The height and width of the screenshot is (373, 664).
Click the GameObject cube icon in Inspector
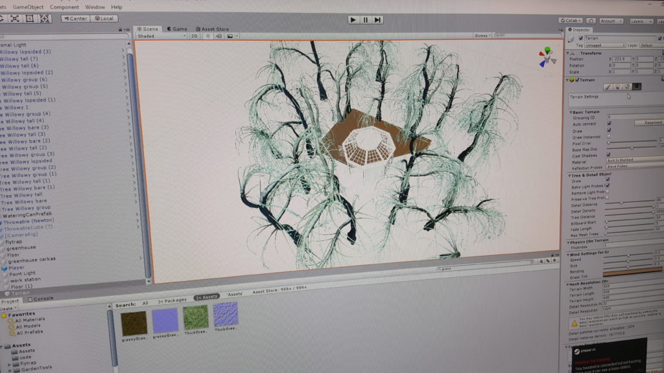(x=571, y=39)
